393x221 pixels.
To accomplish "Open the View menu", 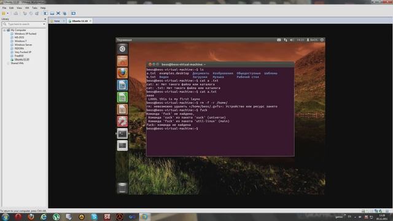I will 19,8.
